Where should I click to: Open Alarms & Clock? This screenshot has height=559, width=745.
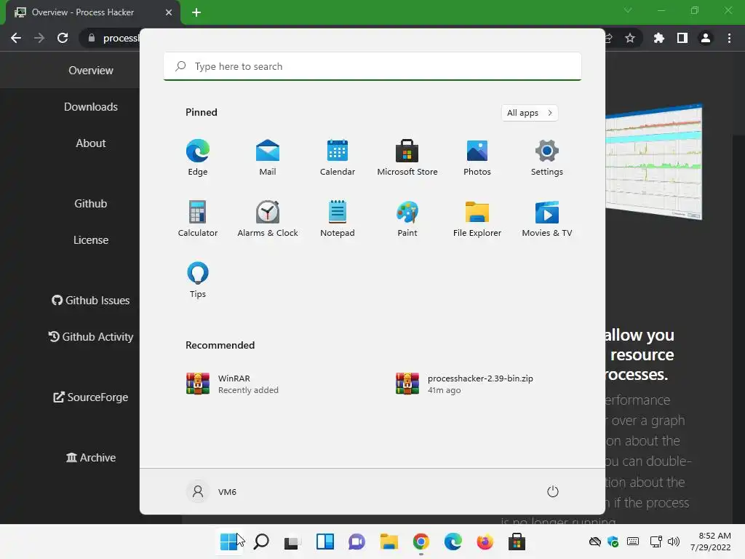pos(268,218)
